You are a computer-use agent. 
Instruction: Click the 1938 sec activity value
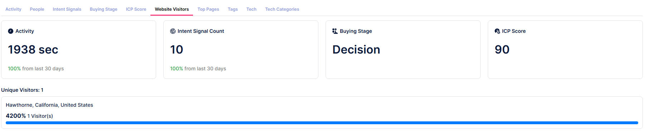click(33, 50)
